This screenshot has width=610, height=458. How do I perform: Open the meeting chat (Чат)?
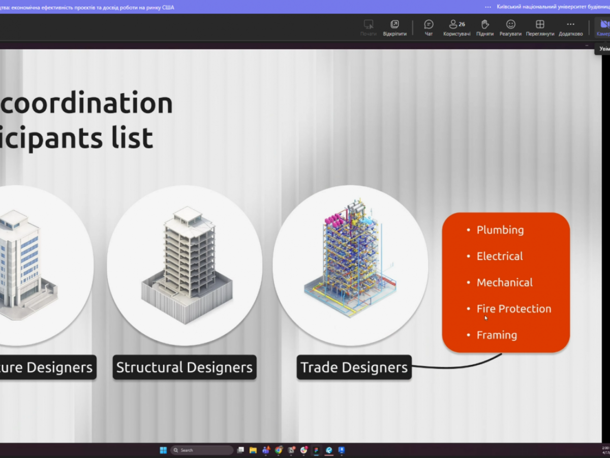pos(429,27)
